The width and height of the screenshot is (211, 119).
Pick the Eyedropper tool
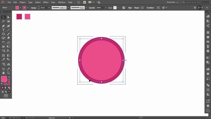point(3,59)
